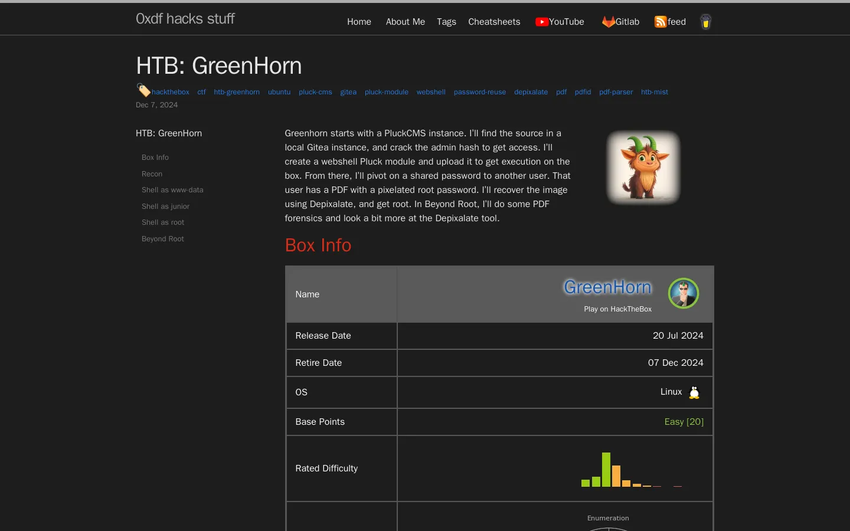Click the Linux penguin icon

[x=694, y=392]
